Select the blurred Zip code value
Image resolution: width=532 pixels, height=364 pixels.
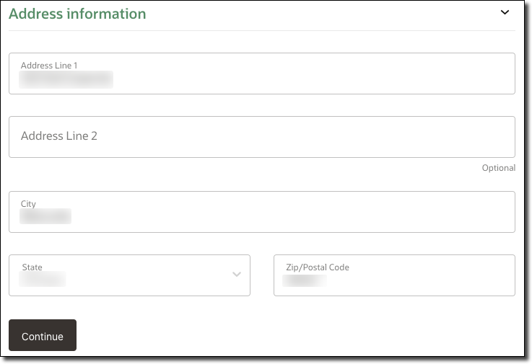[304, 280]
